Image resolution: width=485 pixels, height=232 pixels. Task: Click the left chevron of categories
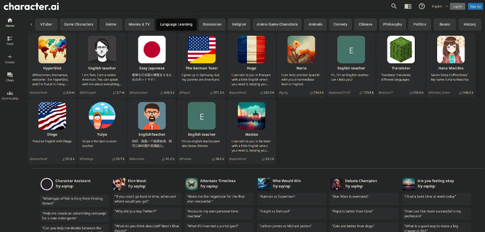pos(31,24)
